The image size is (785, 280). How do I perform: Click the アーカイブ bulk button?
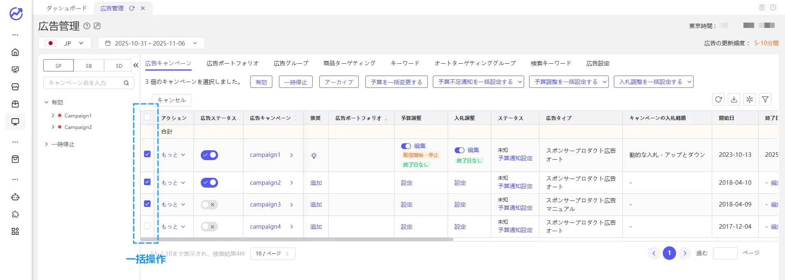pyautogui.click(x=339, y=82)
